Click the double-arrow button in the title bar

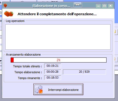tap(78, 5)
